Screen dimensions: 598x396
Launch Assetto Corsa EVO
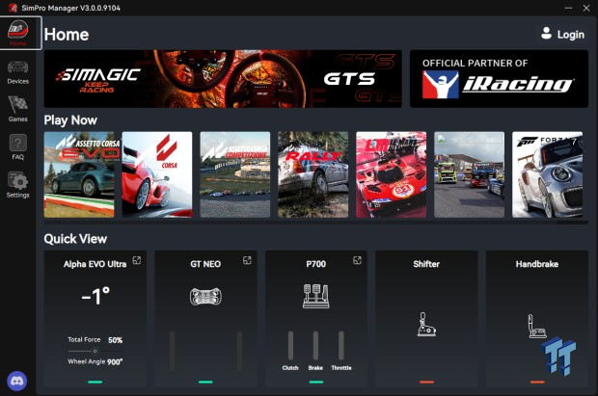[79, 174]
